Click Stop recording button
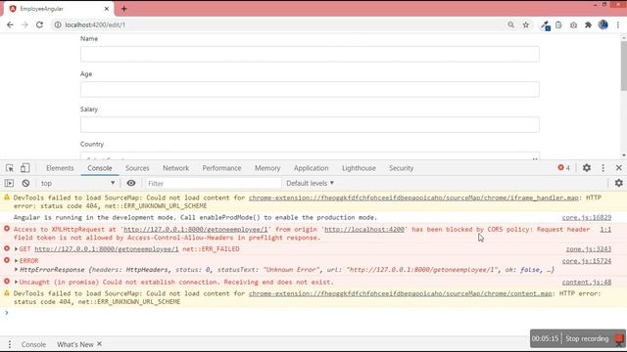Image resolution: width=627 pixels, height=352 pixels. [x=587, y=338]
